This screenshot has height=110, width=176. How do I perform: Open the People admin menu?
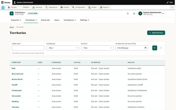92,7
